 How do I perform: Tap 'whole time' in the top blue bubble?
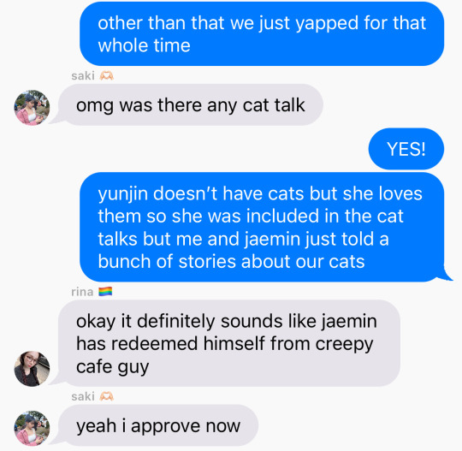(x=144, y=45)
